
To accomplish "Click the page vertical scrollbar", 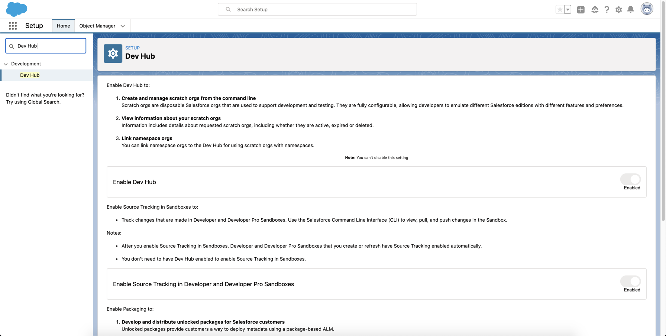I will coord(663,111).
